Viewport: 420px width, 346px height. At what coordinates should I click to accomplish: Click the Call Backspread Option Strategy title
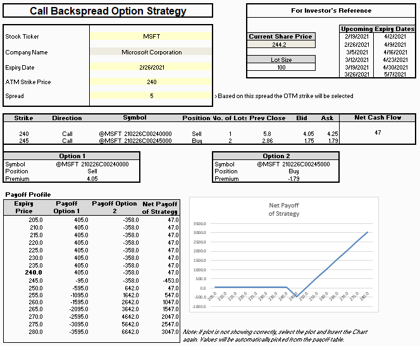[x=108, y=11]
